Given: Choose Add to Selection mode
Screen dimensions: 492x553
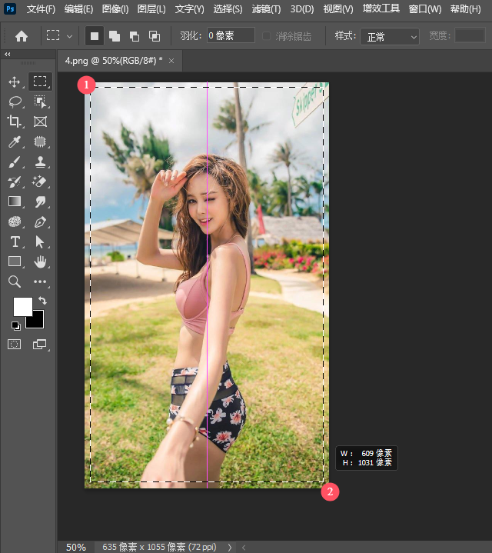Looking at the screenshot, I should pos(115,36).
